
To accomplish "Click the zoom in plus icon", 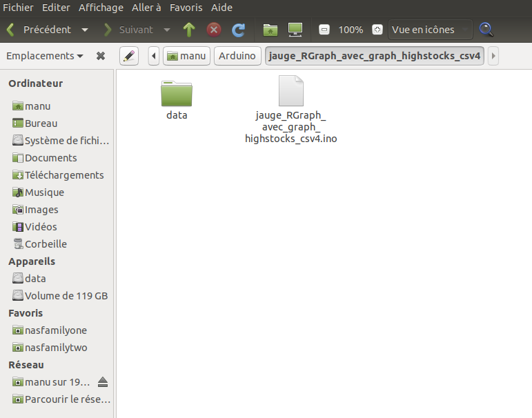I will [377, 30].
